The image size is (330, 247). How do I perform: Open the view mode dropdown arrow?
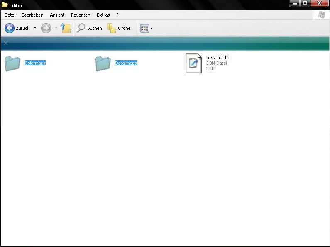(x=152, y=28)
